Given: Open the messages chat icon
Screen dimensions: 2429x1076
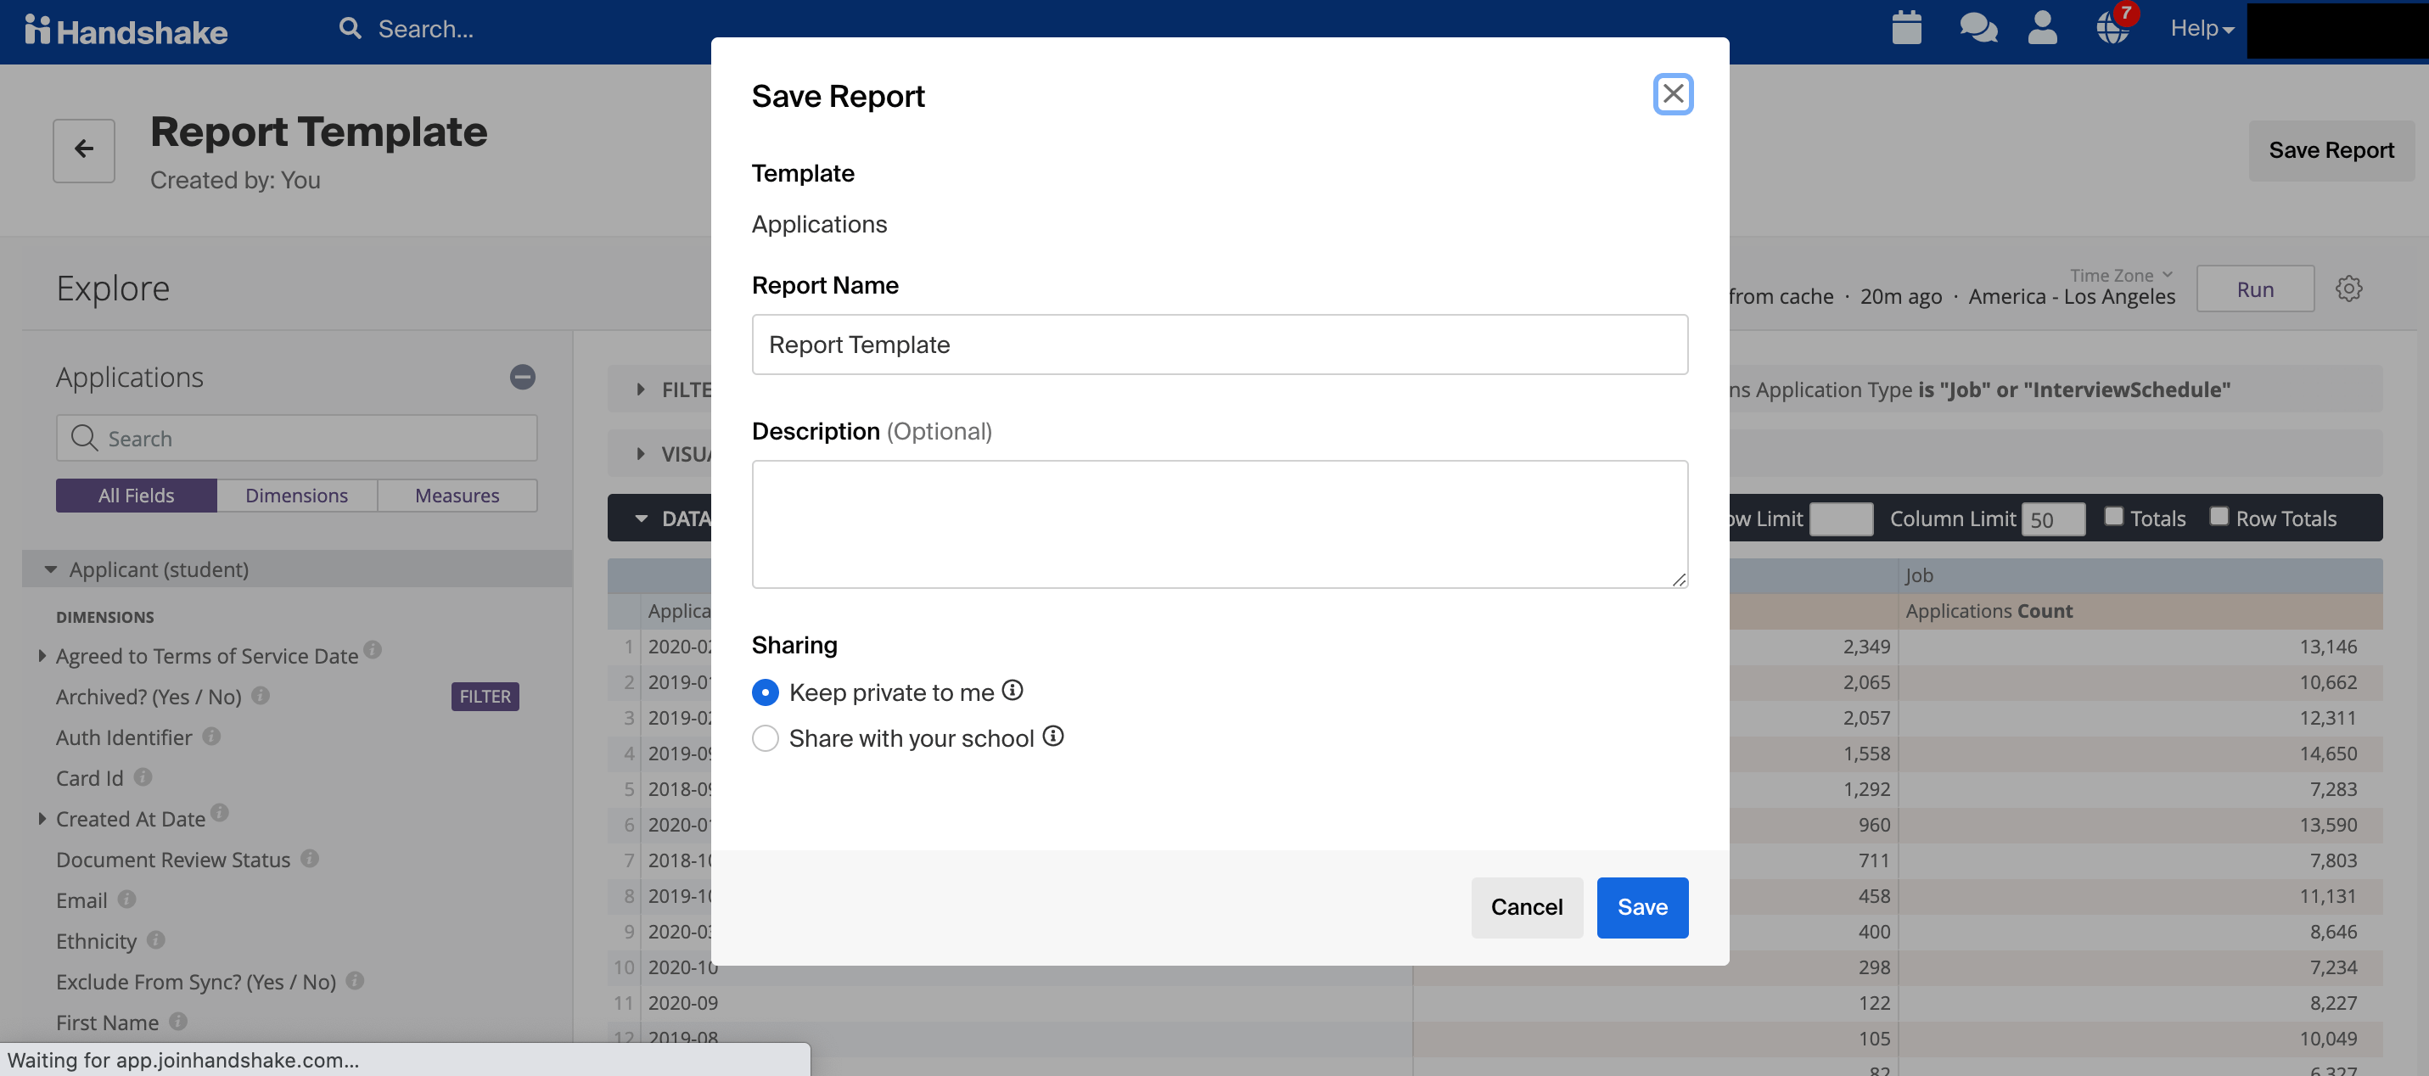Looking at the screenshot, I should point(1977,28).
